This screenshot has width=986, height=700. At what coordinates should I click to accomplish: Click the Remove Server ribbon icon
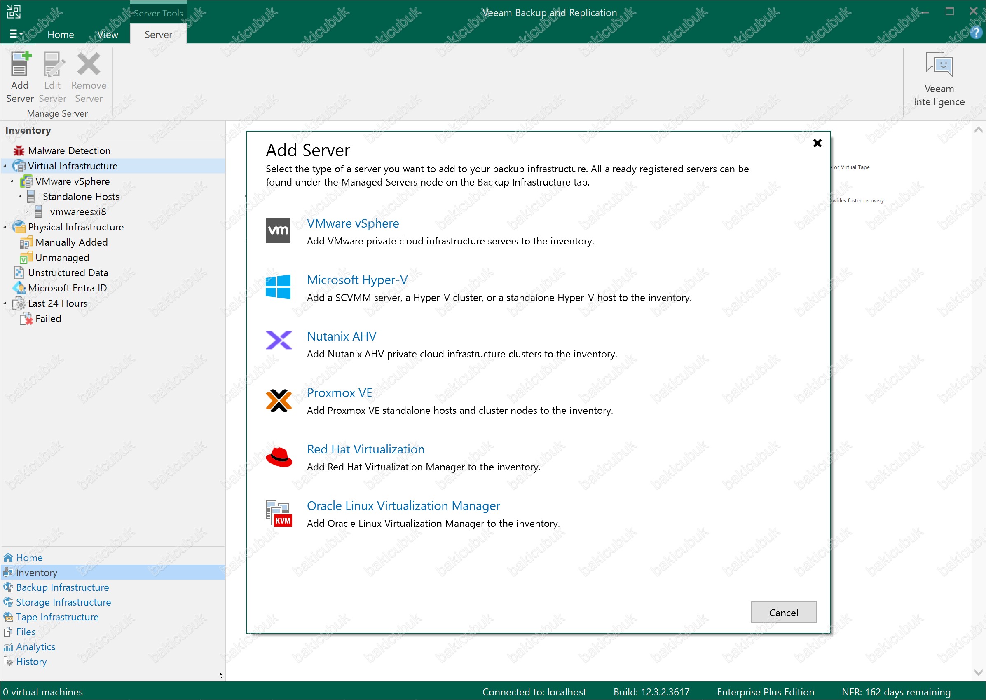click(89, 64)
